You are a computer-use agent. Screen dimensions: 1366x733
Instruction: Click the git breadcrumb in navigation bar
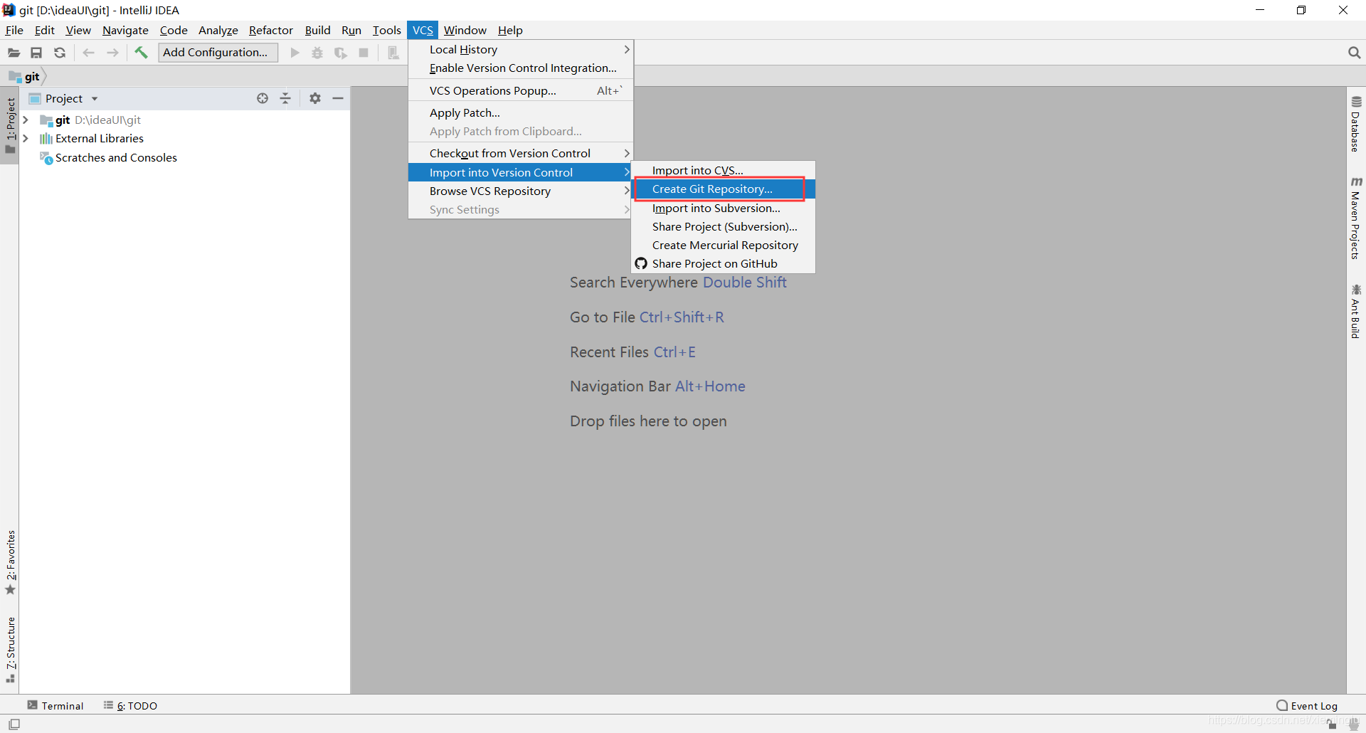(26, 76)
